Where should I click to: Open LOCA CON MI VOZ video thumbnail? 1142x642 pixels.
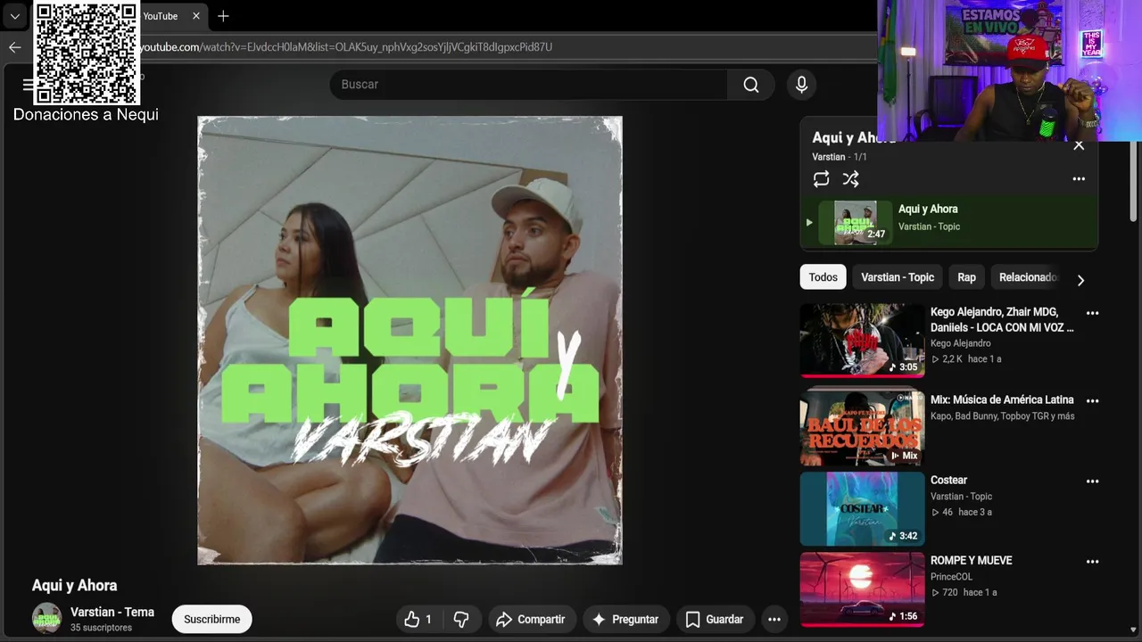pos(862,340)
